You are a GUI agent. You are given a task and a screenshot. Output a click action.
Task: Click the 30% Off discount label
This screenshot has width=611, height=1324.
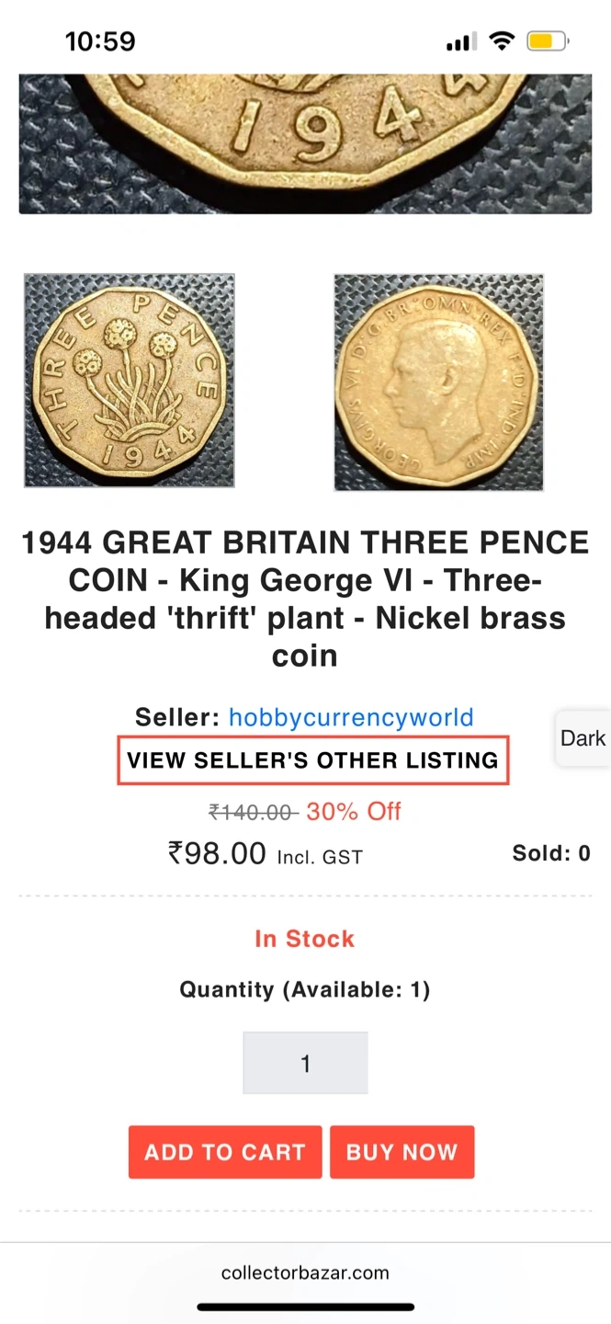[x=354, y=812]
